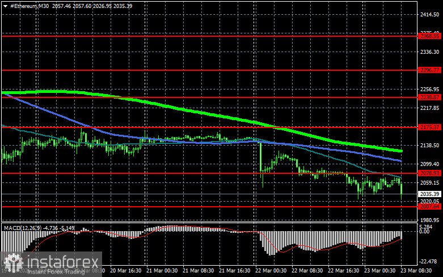Click the 23 Mar 08:30 time label

tap(416, 271)
